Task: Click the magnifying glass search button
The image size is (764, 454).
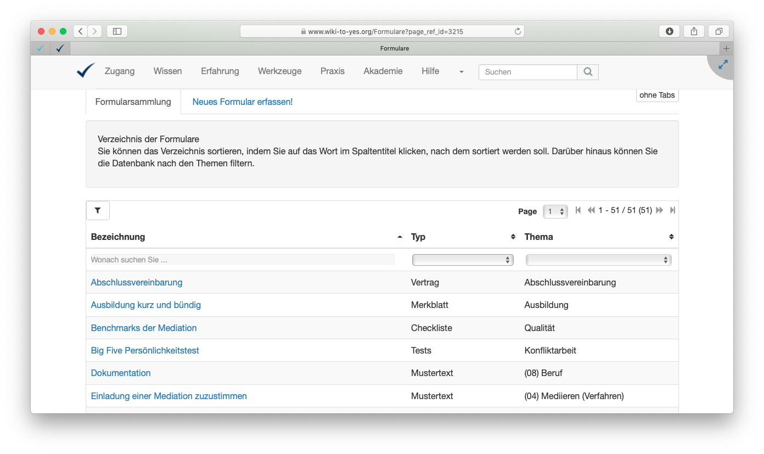Action: point(588,72)
